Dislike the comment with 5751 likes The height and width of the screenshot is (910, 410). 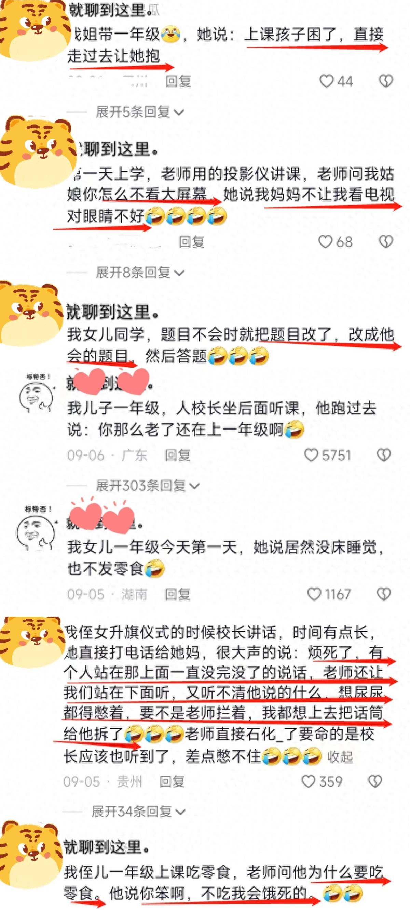pyautogui.click(x=384, y=455)
